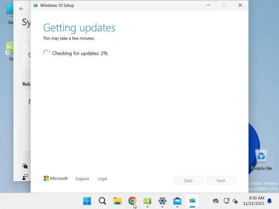Open the notification bell
The width and height of the screenshot is (279, 209).
(x=269, y=201)
